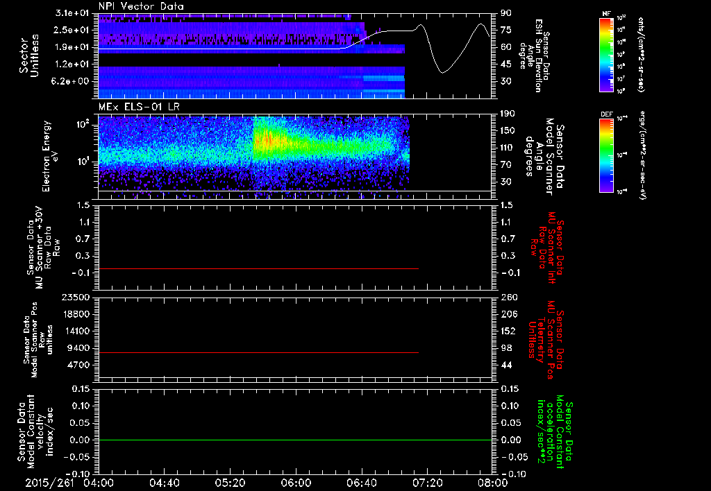Click the red line in Scanner Pos panel

coord(258,353)
